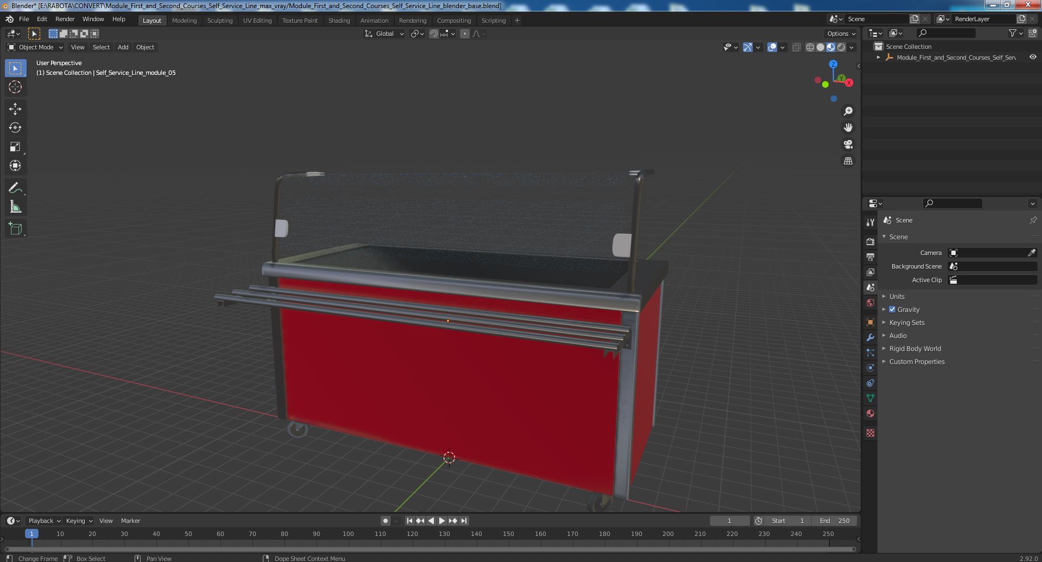Hide Module_First_and_Second_Courses collection with eye icon
1042x562 pixels.
(x=1033, y=57)
